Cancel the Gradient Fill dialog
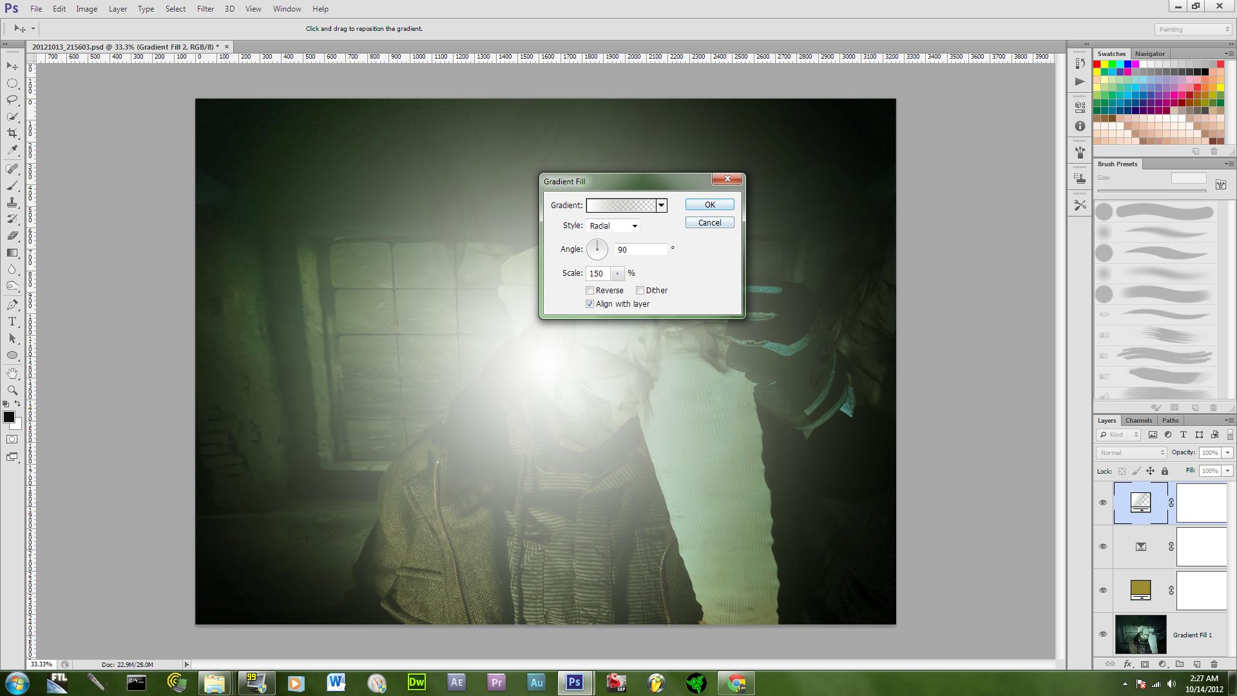Screen dimensions: 1237x696 click(x=709, y=223)
